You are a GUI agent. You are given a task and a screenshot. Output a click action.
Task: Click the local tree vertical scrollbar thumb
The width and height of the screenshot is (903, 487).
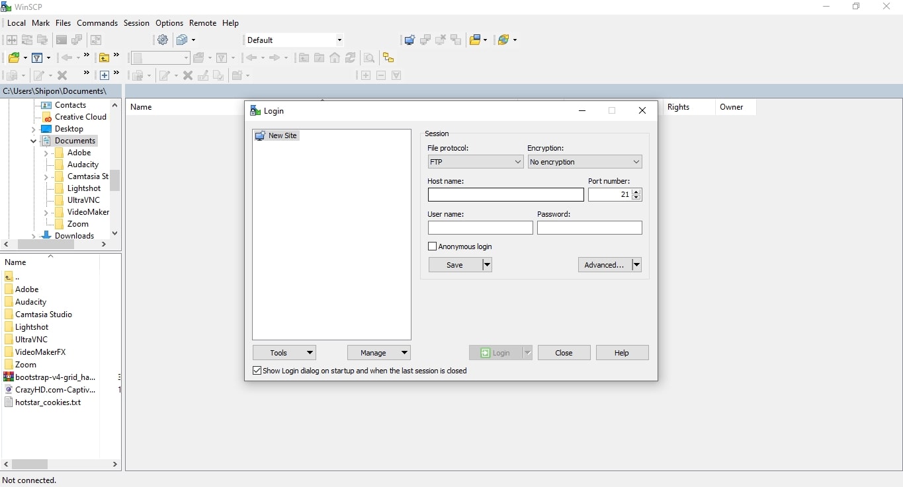tap(115, 180)
